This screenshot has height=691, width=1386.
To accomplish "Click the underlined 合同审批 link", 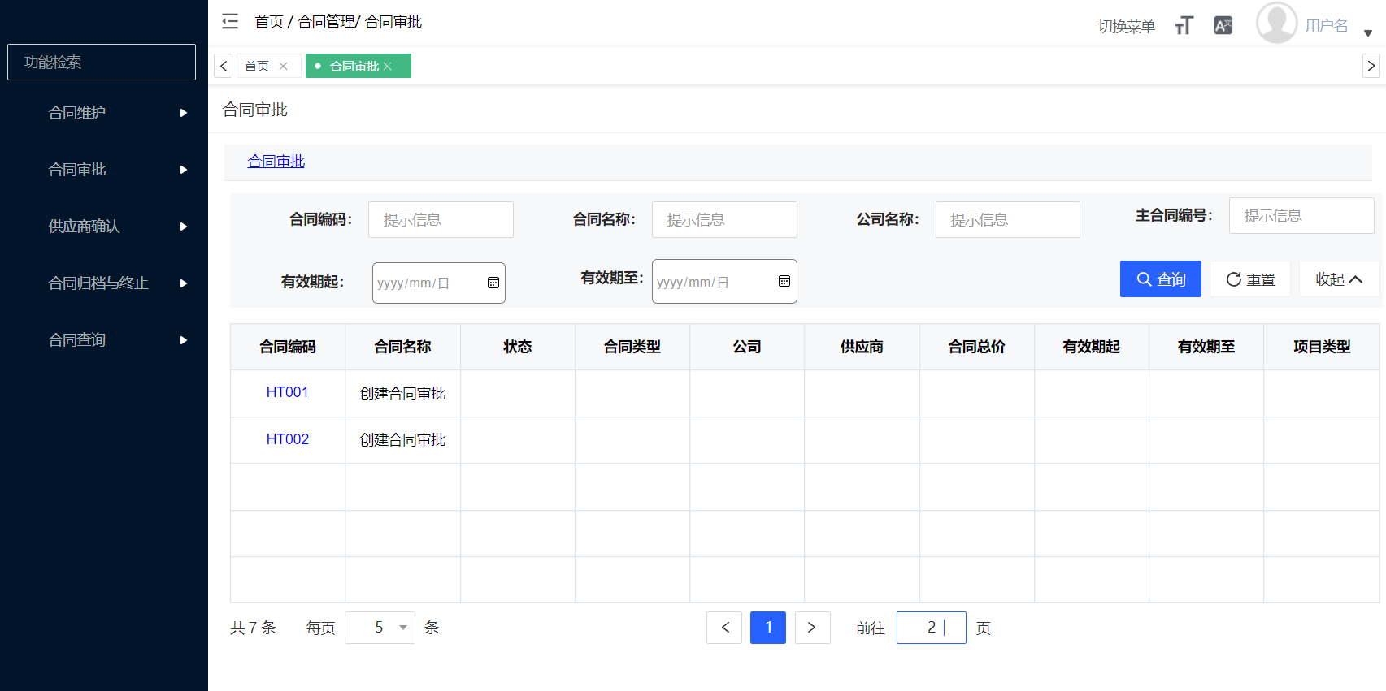I will (276, 161).
